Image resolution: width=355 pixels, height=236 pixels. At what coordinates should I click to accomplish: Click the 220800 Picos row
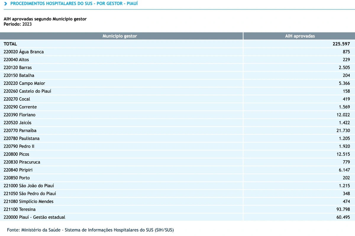177,154
